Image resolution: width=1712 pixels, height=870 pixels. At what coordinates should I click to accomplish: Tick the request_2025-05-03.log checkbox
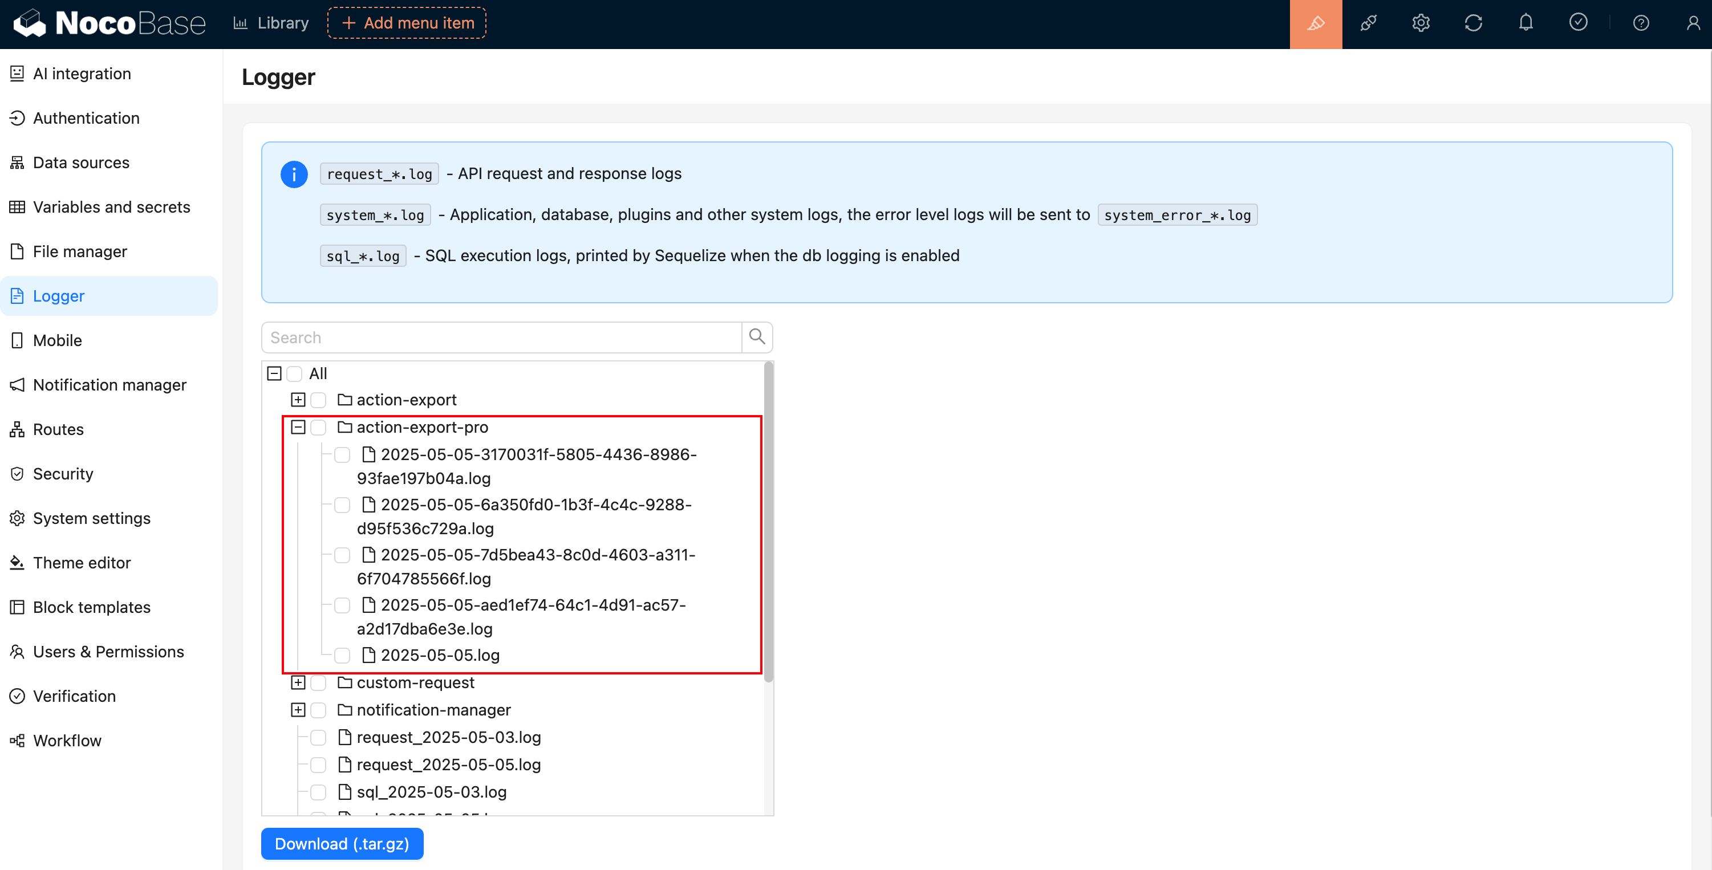(x=318, y=737)
